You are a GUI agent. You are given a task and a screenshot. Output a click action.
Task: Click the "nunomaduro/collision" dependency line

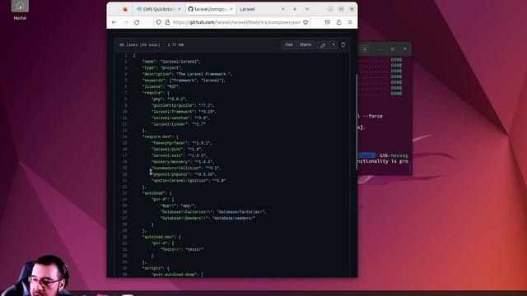186,168
